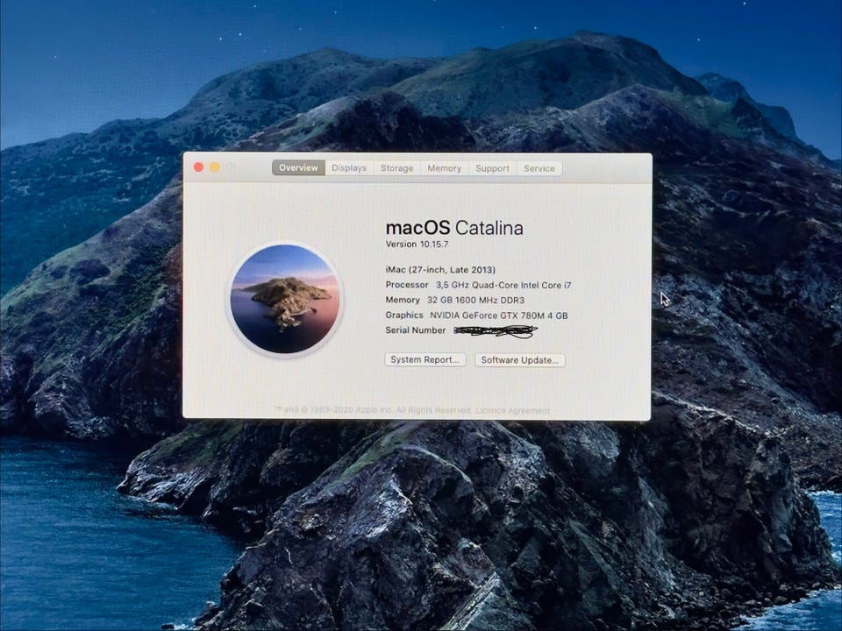The image size is (842, 631).
Task: Click the Serial Number label
Action: click(416, 330)
